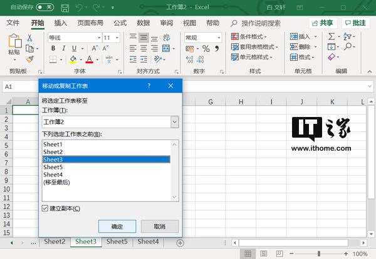Switch to Normal view in status bar

(x=248, y=253)
